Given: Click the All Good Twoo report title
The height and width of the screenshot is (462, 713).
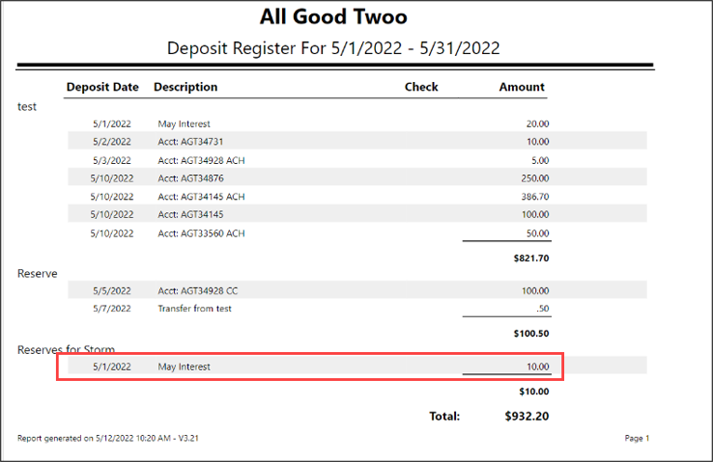Looking at the screenshot, I should (x=333, y=16).
